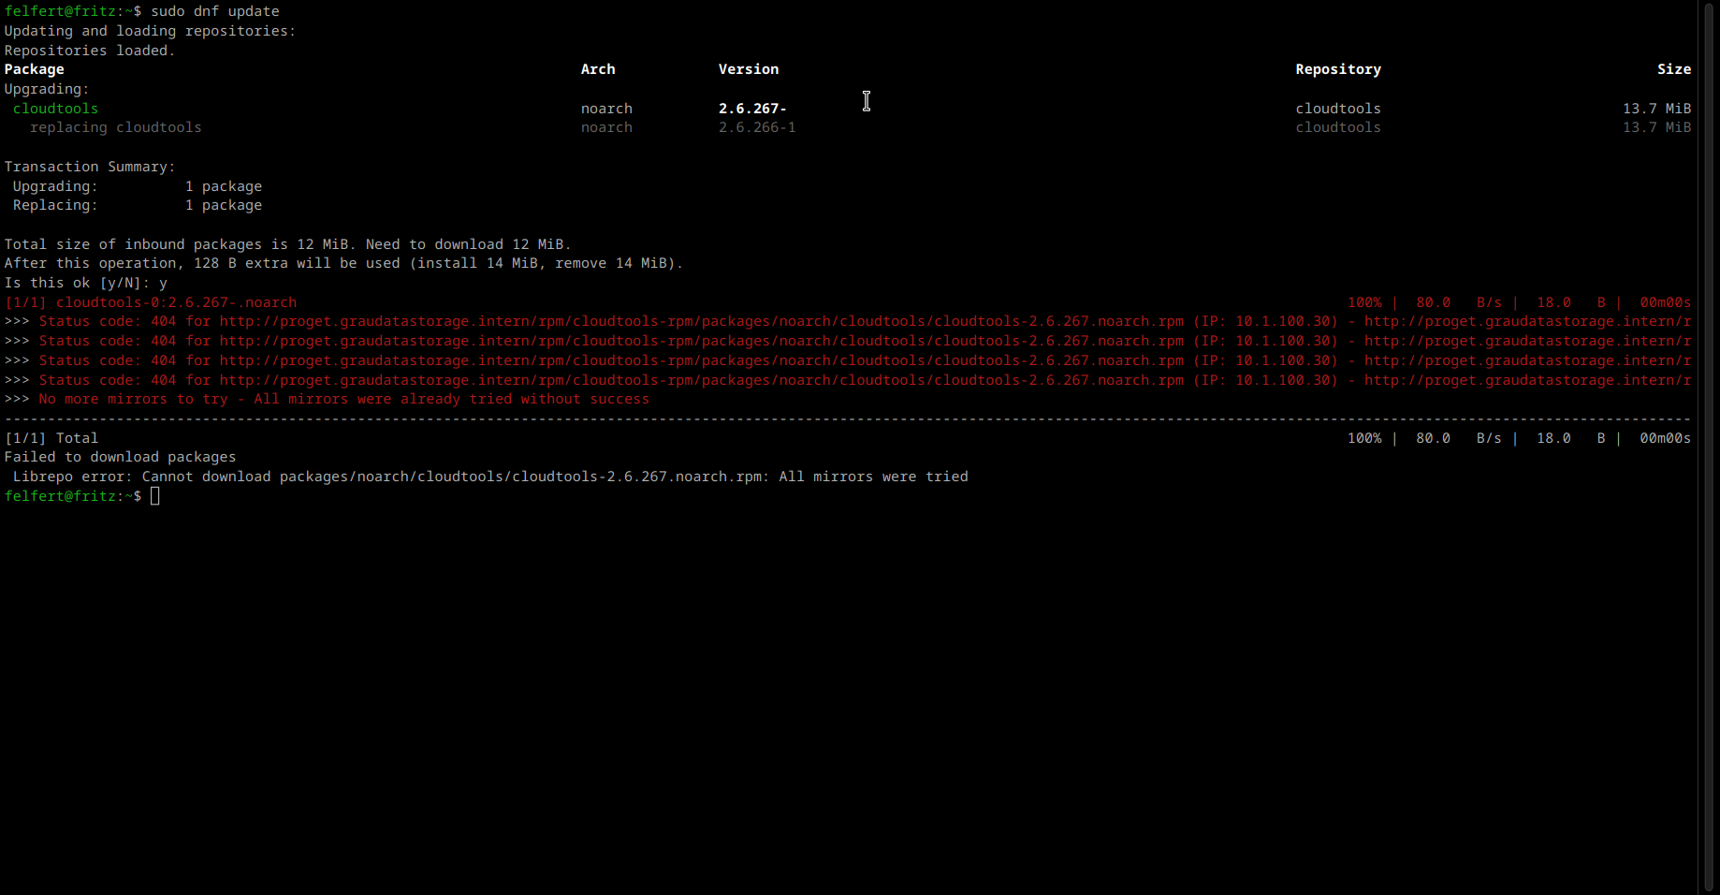Click the proget URL in the first 404 line

(701, 322)
